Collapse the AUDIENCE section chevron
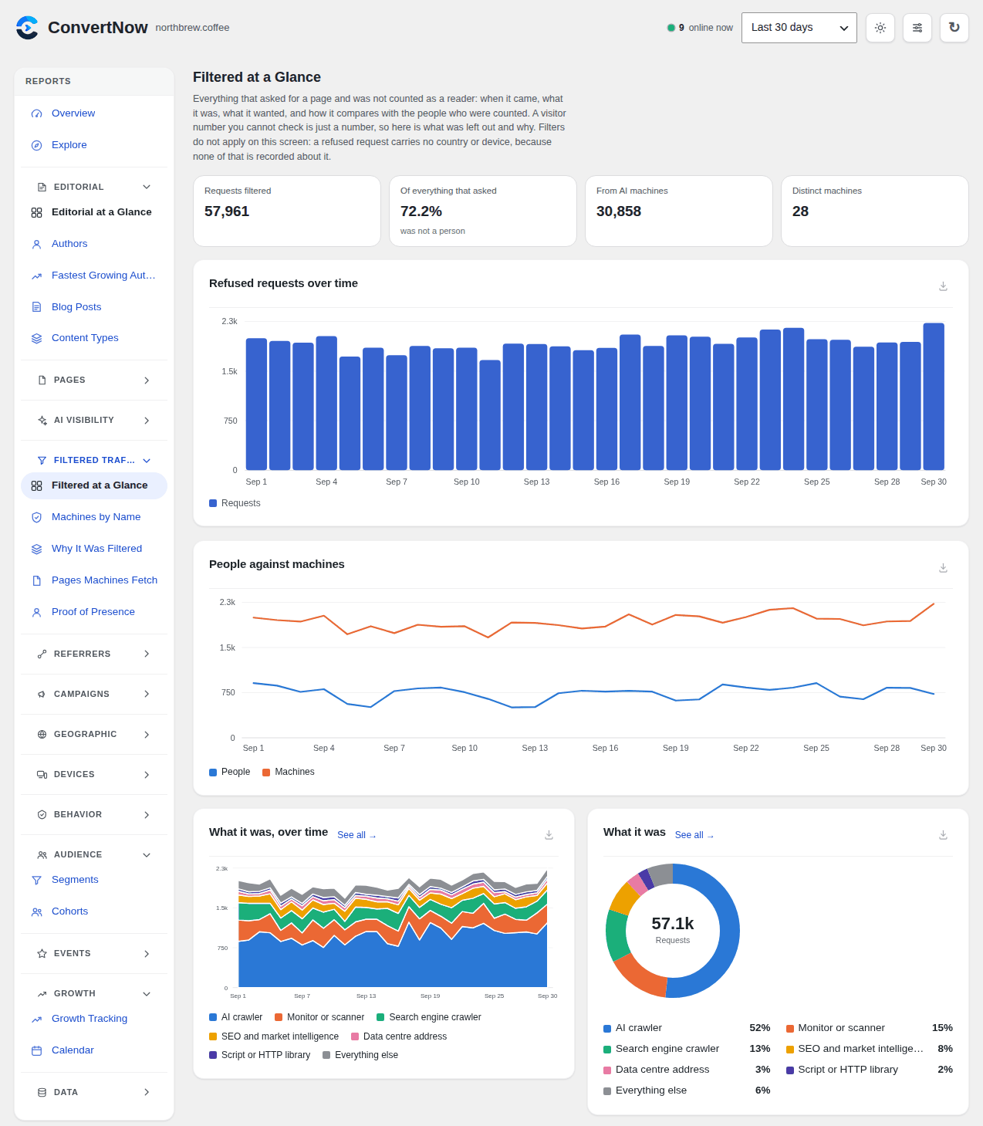Image resolution: width=983 pixels, height=1126 pixels. (147, 855)
